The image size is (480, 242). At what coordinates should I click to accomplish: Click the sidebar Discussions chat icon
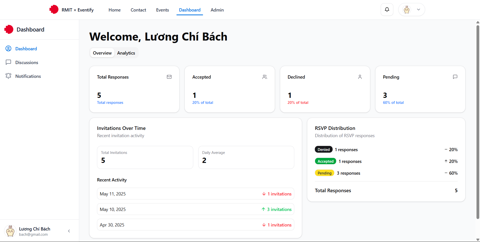coord(9,62)
